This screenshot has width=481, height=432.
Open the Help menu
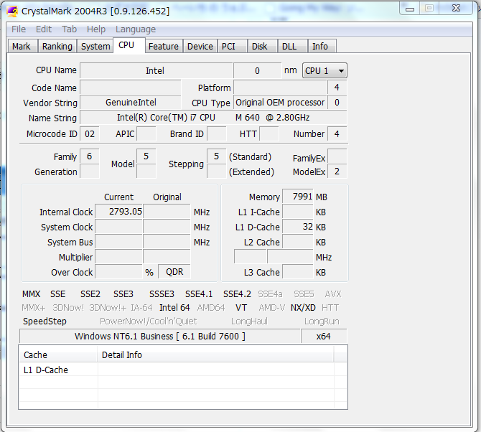96,29
